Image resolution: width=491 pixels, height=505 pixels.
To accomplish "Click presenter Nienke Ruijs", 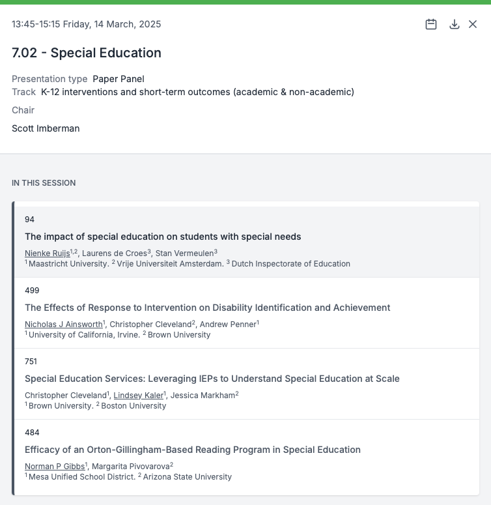I will pos(47,253).
